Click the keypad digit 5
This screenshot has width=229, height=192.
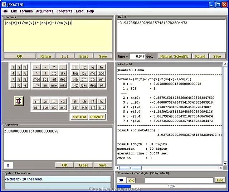click(x=19, y=73)
